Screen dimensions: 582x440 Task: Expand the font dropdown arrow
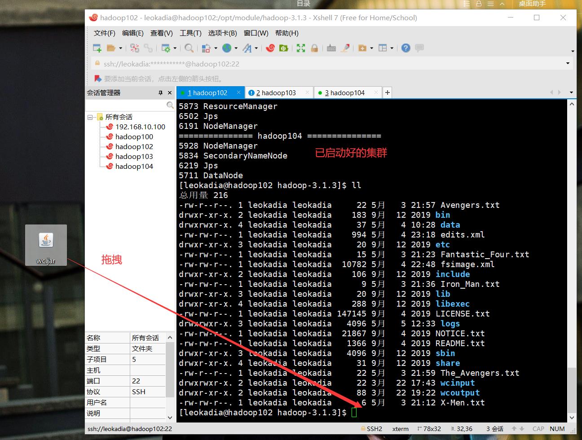[x=256, y=48]
